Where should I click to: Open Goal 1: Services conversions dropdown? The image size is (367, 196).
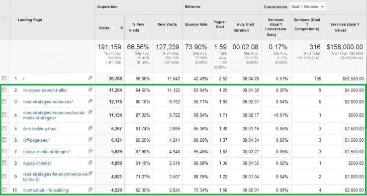(x=307, y=7)
